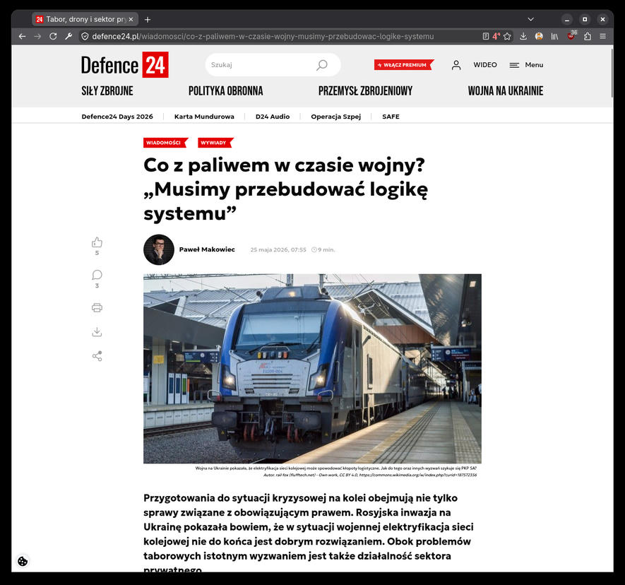Image resolution: width=625 pixels, height=585 pixels.
Task: Print the article using printer icon
Action: point(97,307)
